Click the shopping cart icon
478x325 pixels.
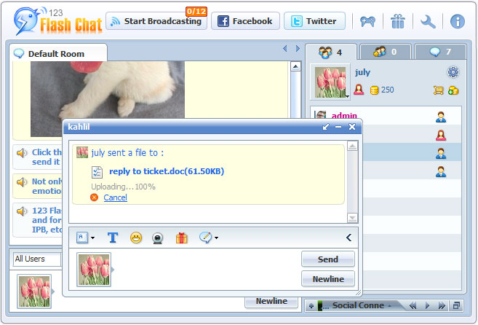pos(438,90)
